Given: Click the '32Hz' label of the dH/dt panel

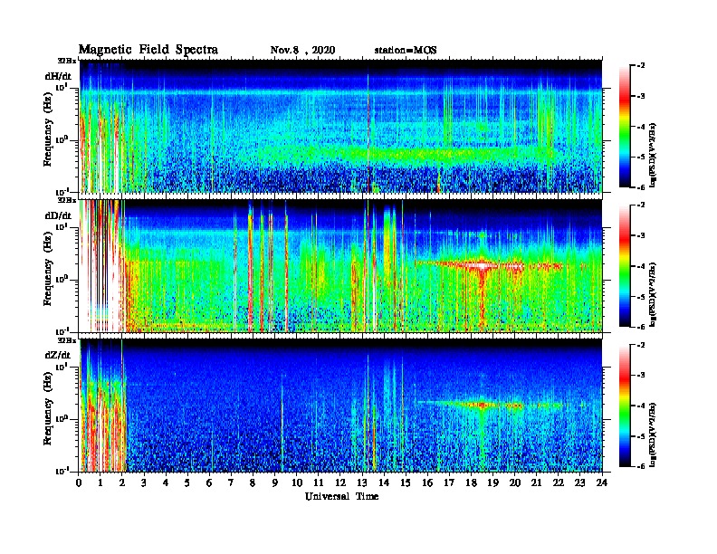Looking at the screenshot, I should pos(67,61).
